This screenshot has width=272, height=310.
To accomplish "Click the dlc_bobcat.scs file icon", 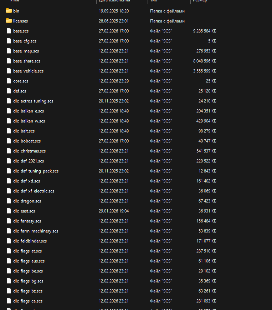I will [9, 141].
